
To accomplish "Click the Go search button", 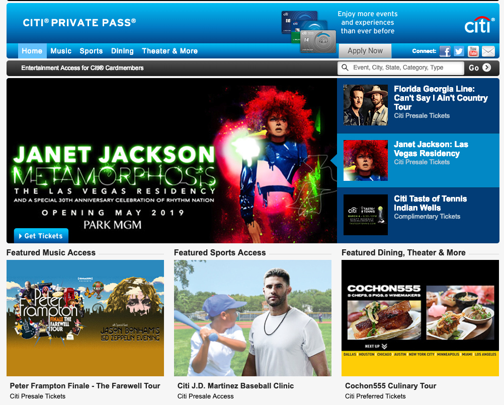I will (479, 67).
